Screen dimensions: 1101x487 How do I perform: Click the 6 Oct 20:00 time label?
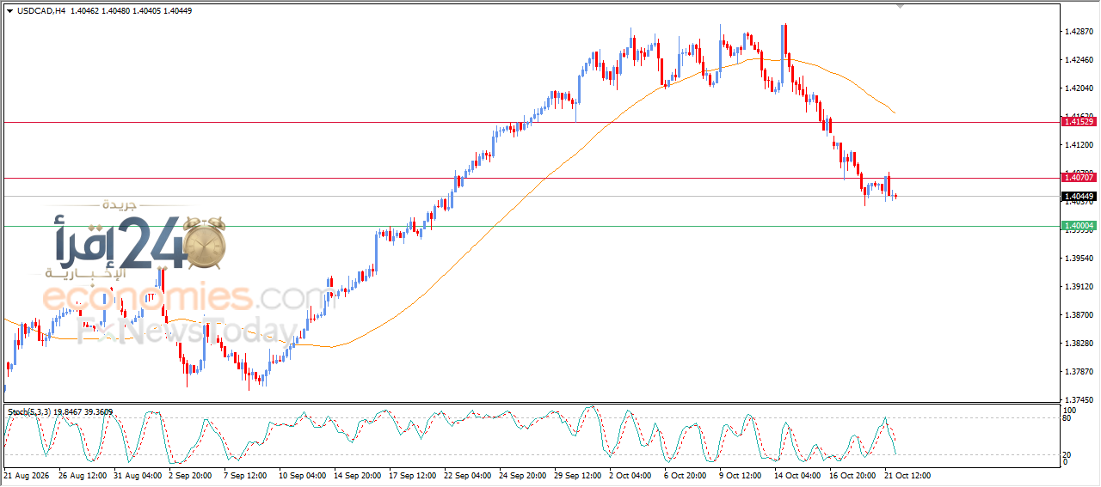tap(686, 475)
